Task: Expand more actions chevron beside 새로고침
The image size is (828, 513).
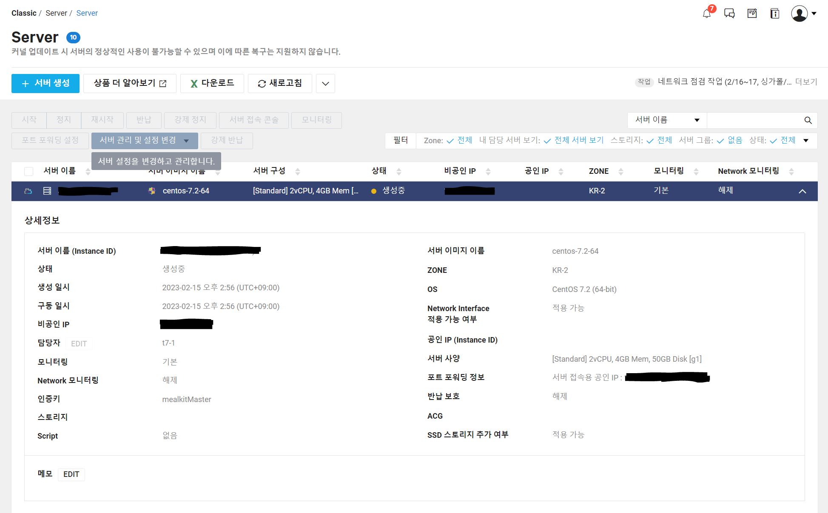Action: click(325, 83)
